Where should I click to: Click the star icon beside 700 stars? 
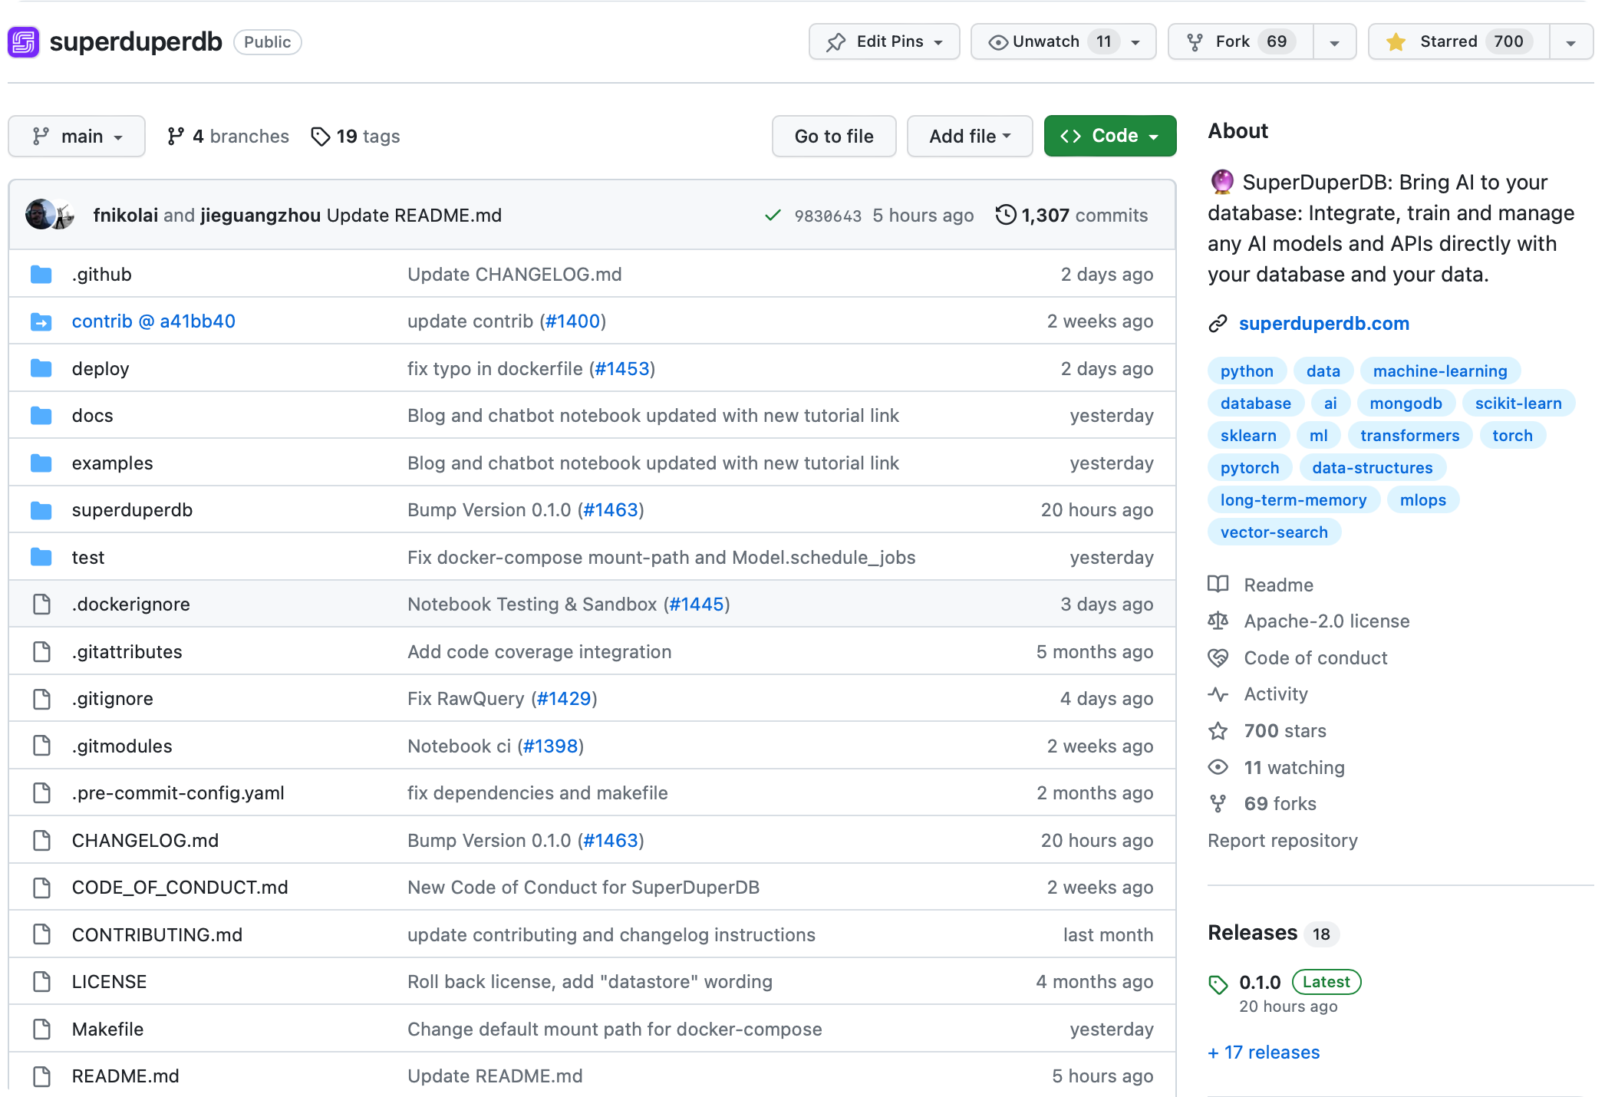tap(1218, 730)
